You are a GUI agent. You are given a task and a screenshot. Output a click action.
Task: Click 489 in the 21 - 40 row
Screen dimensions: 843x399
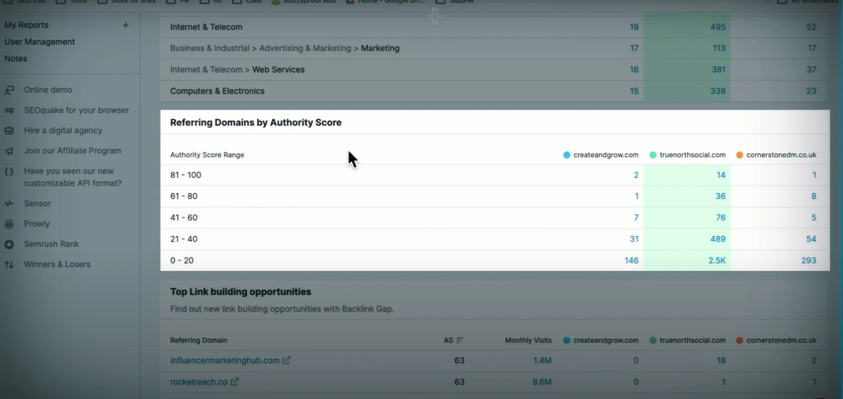[x=718, y=239]
